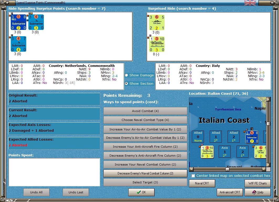Image resolution: width=279 pixels, height=202 pixels.
Task: Decrease Enemy's Naval Combat Column
Action: point(145,173)
